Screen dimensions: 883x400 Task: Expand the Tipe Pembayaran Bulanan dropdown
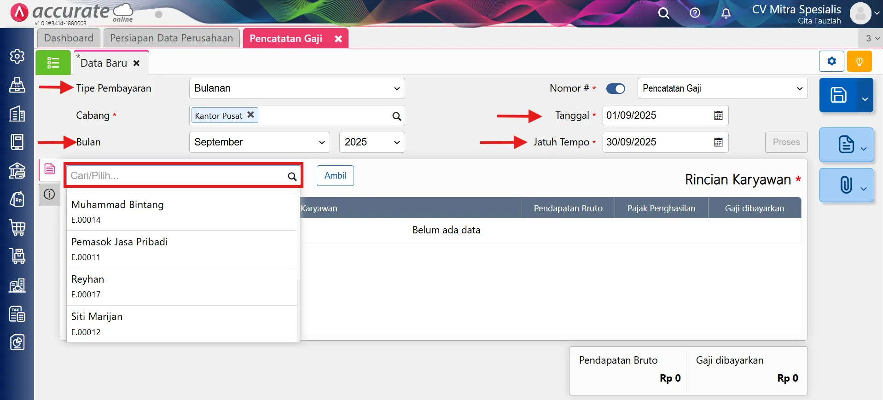point(296,88)
